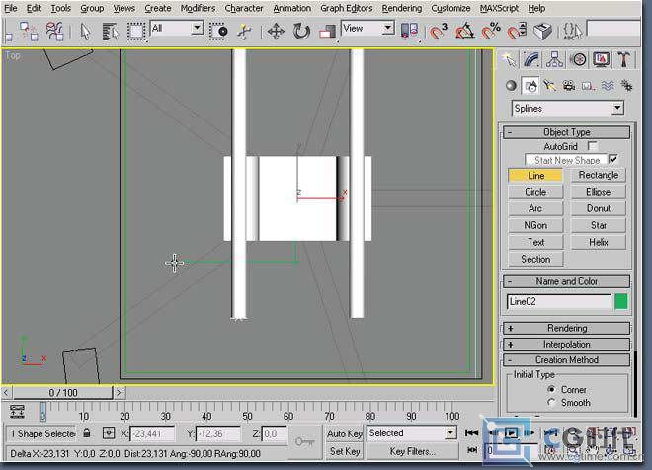Click the 0 / 100 time slider
Image resolution: width=652 pixels, height=470 pixels.
click(x=63, y=393)
